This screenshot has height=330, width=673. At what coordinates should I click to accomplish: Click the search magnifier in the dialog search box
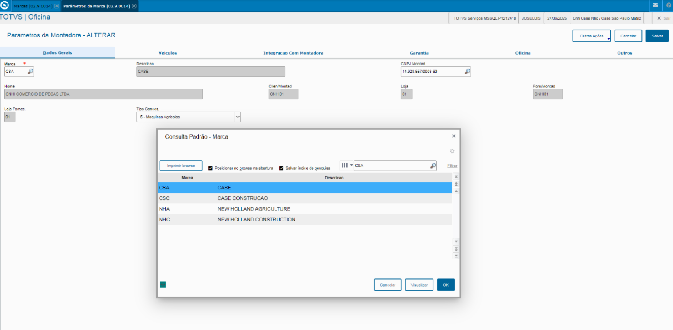433,166
